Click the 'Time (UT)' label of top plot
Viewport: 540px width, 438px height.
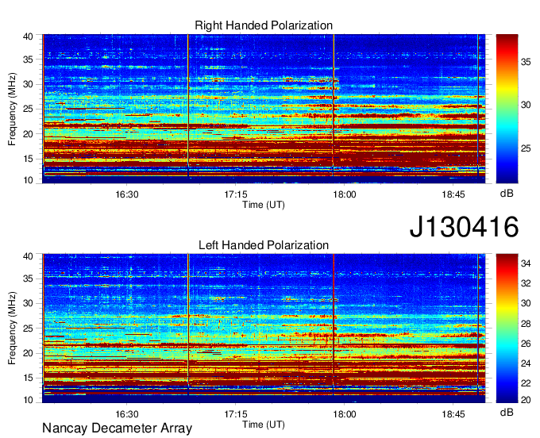(x=264, y=205)
